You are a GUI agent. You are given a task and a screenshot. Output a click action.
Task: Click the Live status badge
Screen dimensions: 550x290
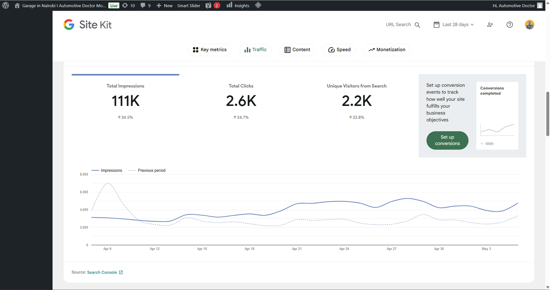pos(114,6)
